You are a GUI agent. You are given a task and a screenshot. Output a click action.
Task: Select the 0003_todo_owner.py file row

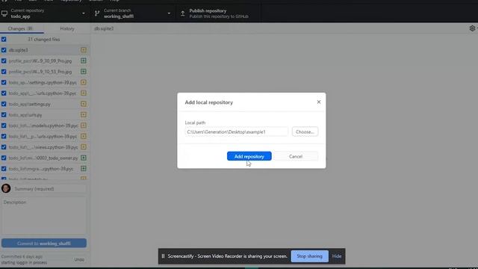45,158
